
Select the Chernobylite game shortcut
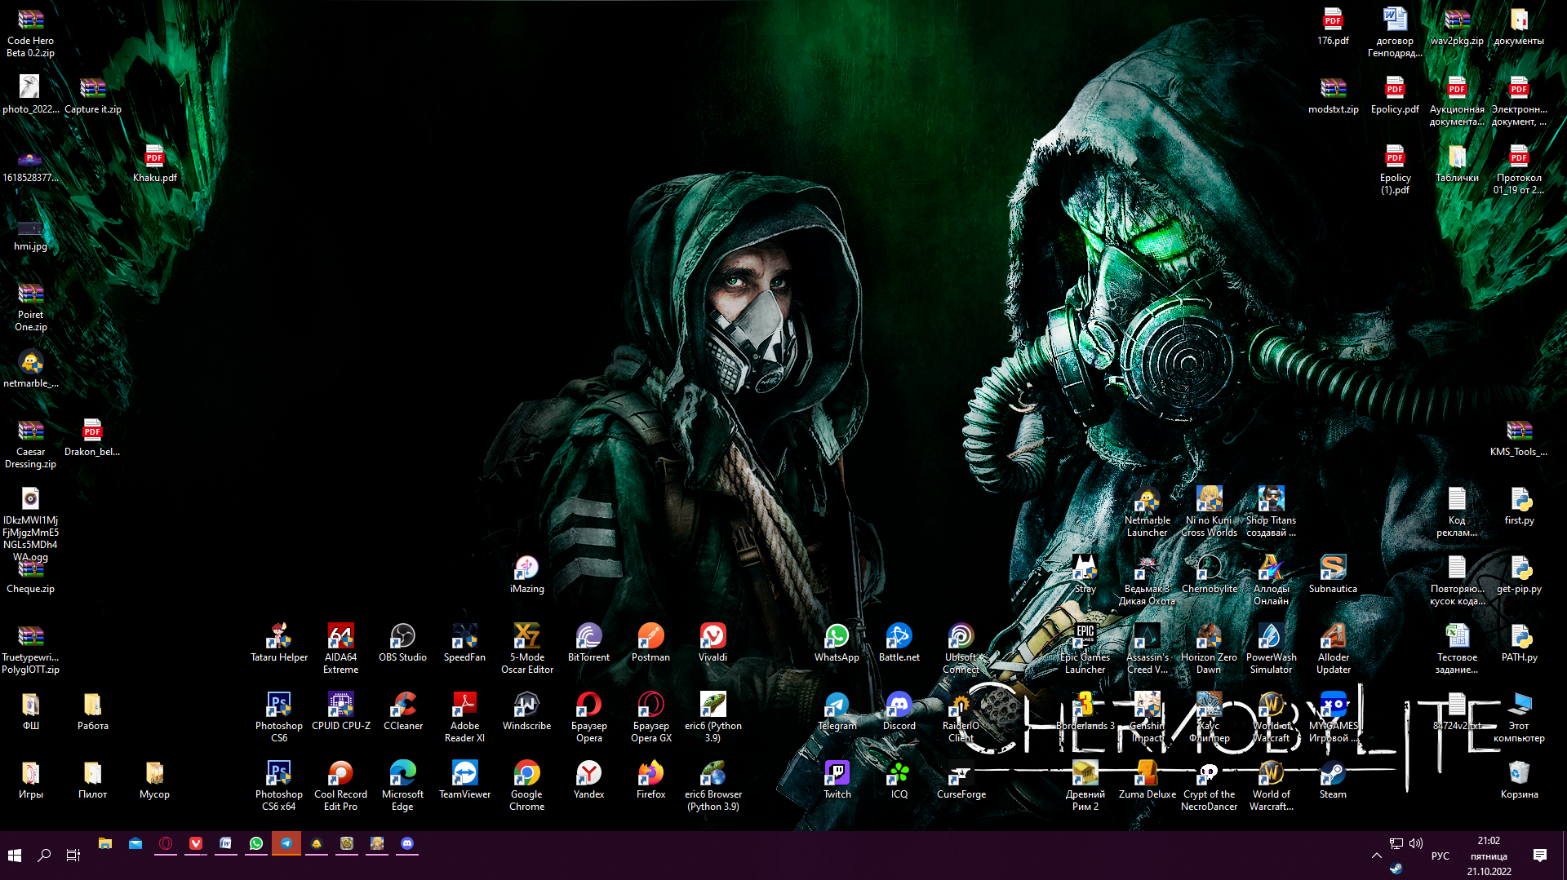[x=1209, y=573]
